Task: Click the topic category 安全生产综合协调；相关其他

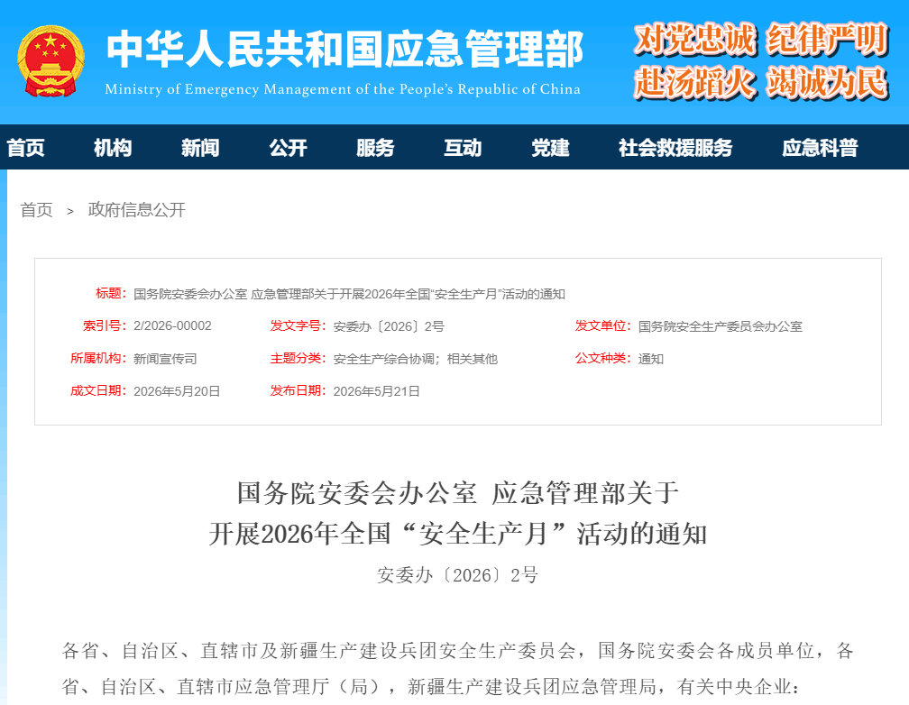Action: 416,359
